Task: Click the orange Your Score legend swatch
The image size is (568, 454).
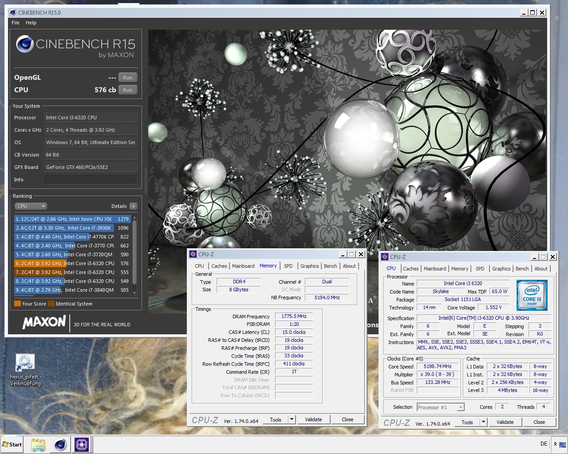Action: (x=18, y=304)
